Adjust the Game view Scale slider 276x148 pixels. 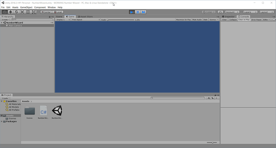point(121,20)
